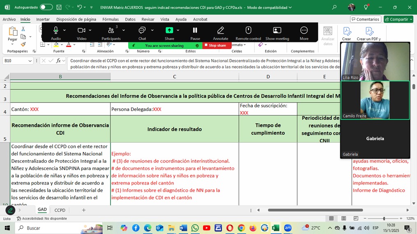Switch to the CCPD sheet tab
Screen dimensions: 417x234
pyautogui.click(x=60, y=210)
